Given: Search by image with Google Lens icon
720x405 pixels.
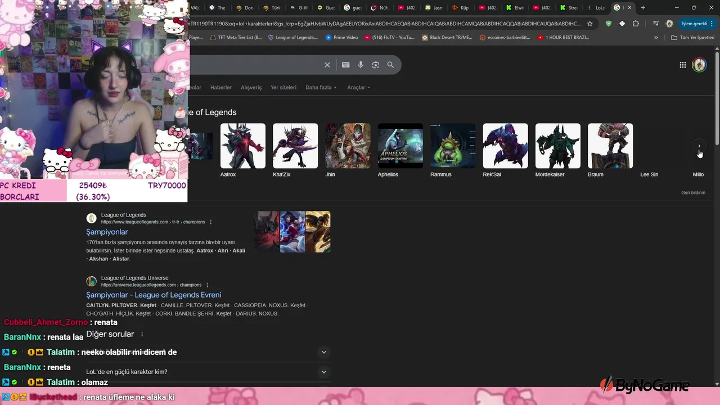Looking at the screenshot, I should click(x=376, y=65).
